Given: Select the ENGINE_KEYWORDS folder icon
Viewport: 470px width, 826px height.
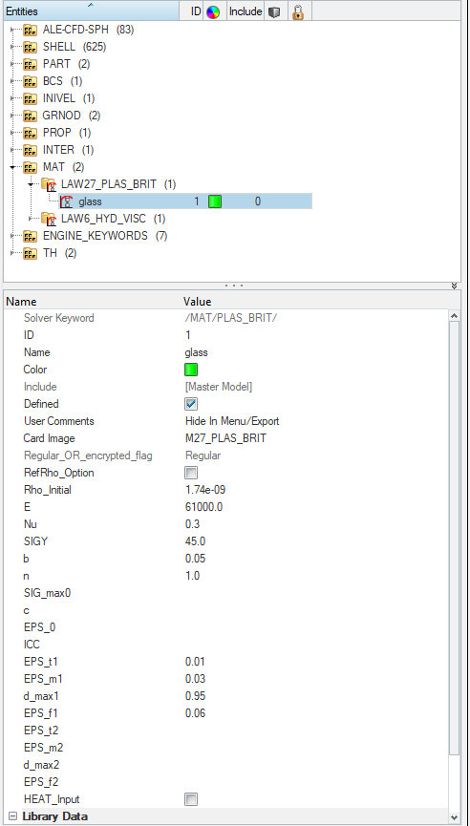Looking at the screenshot, I should (x=31, y=236).
